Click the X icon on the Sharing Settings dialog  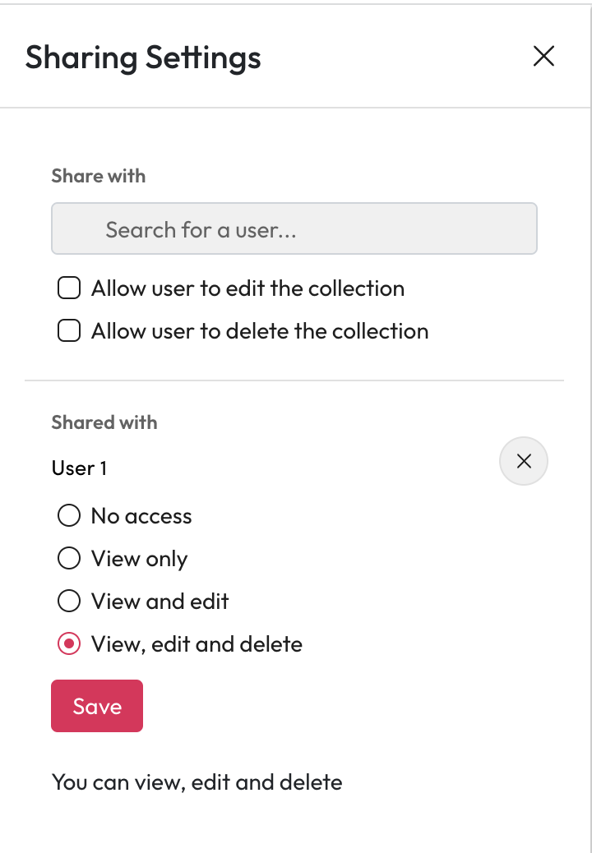coord(543,57)
